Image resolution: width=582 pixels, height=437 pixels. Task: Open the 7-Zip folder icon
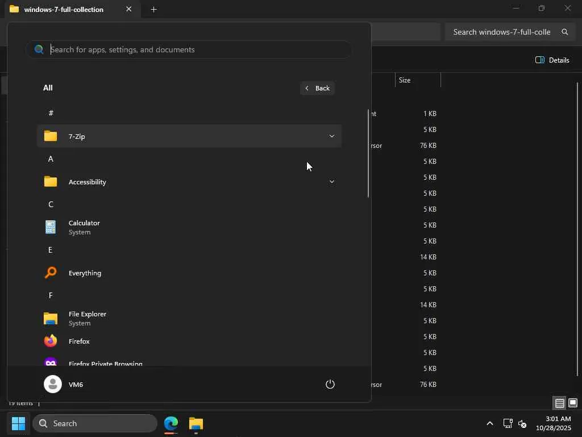tap(51, 136)
